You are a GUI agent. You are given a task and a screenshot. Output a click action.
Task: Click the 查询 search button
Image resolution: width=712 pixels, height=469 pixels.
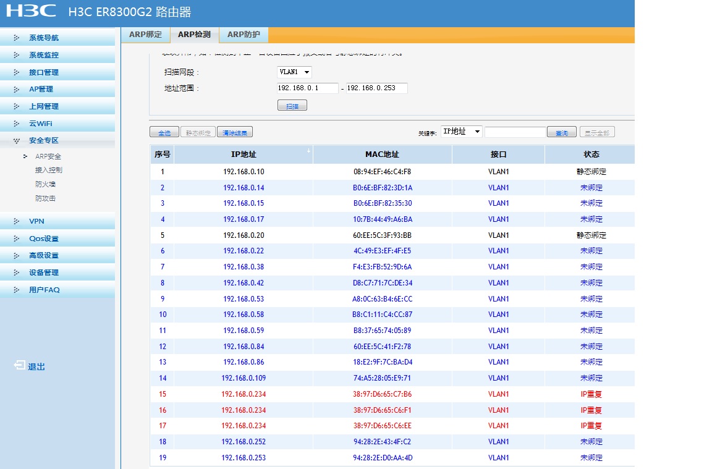pyautogui.click(x=561, y=132)
